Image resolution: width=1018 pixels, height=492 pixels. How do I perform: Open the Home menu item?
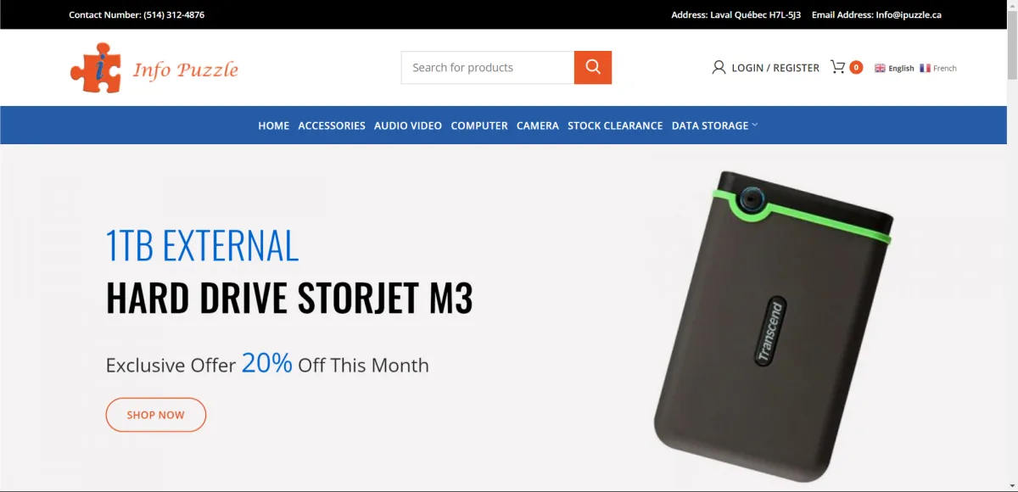click(x=274, y=126)
